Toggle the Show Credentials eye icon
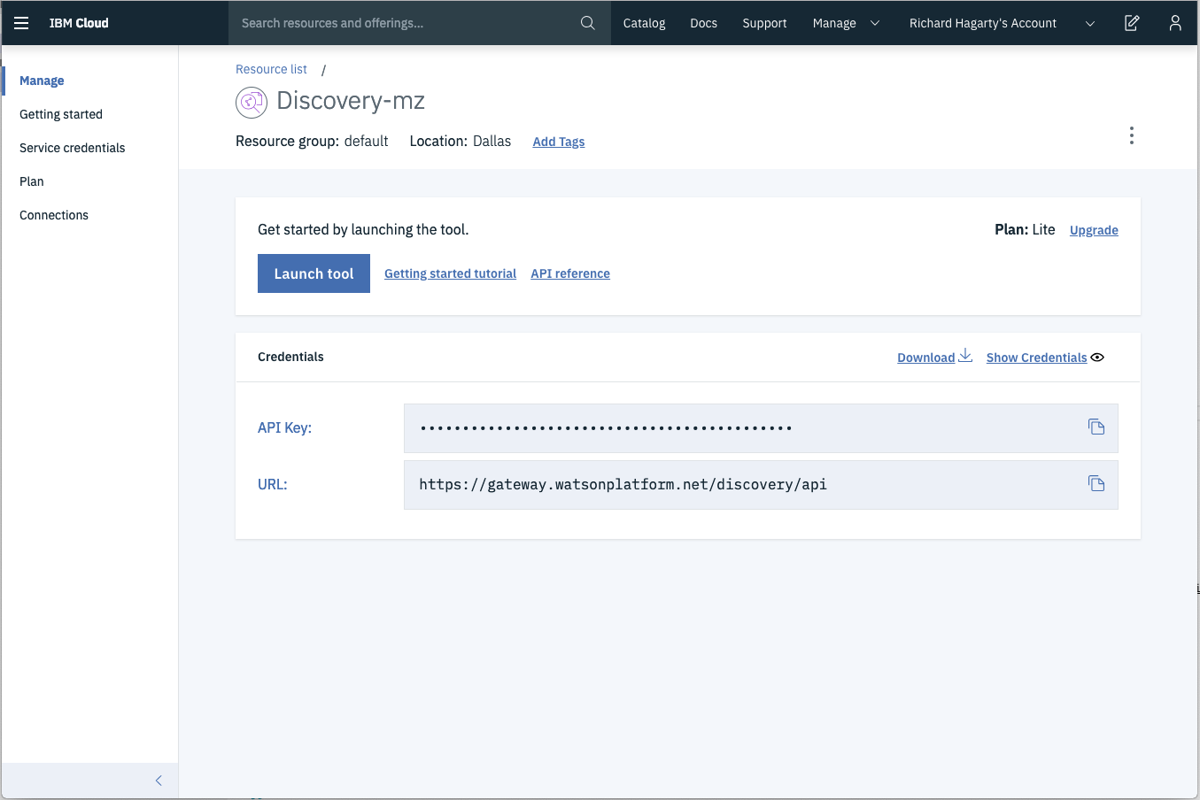This screenshot has height=800, width=1200. pyautogui.click(x=1097, y=358)
